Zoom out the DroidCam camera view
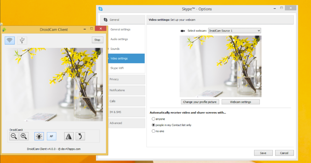Screen dimensions: 311x163 [14, 136]
